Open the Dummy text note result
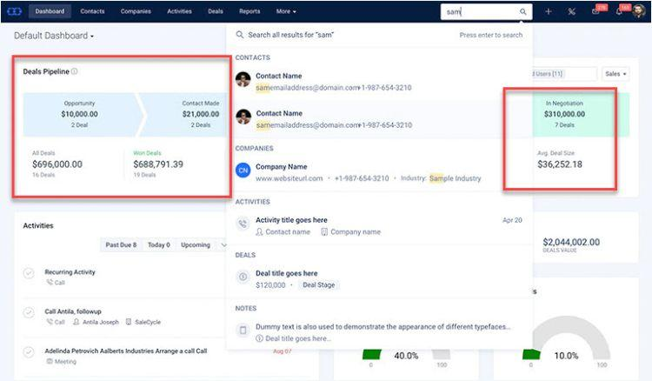Image resolution: width=652 pixels, height=381 pixels. click(379, 332)
